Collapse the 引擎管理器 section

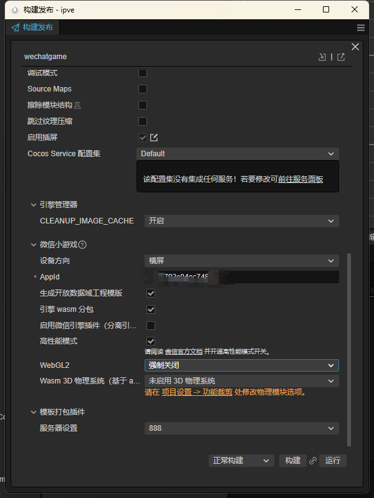(34, 205)
